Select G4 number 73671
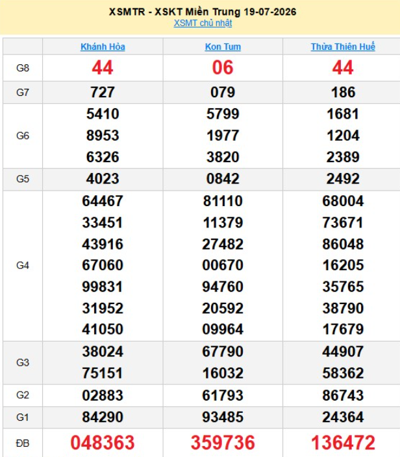 [343, 223]
